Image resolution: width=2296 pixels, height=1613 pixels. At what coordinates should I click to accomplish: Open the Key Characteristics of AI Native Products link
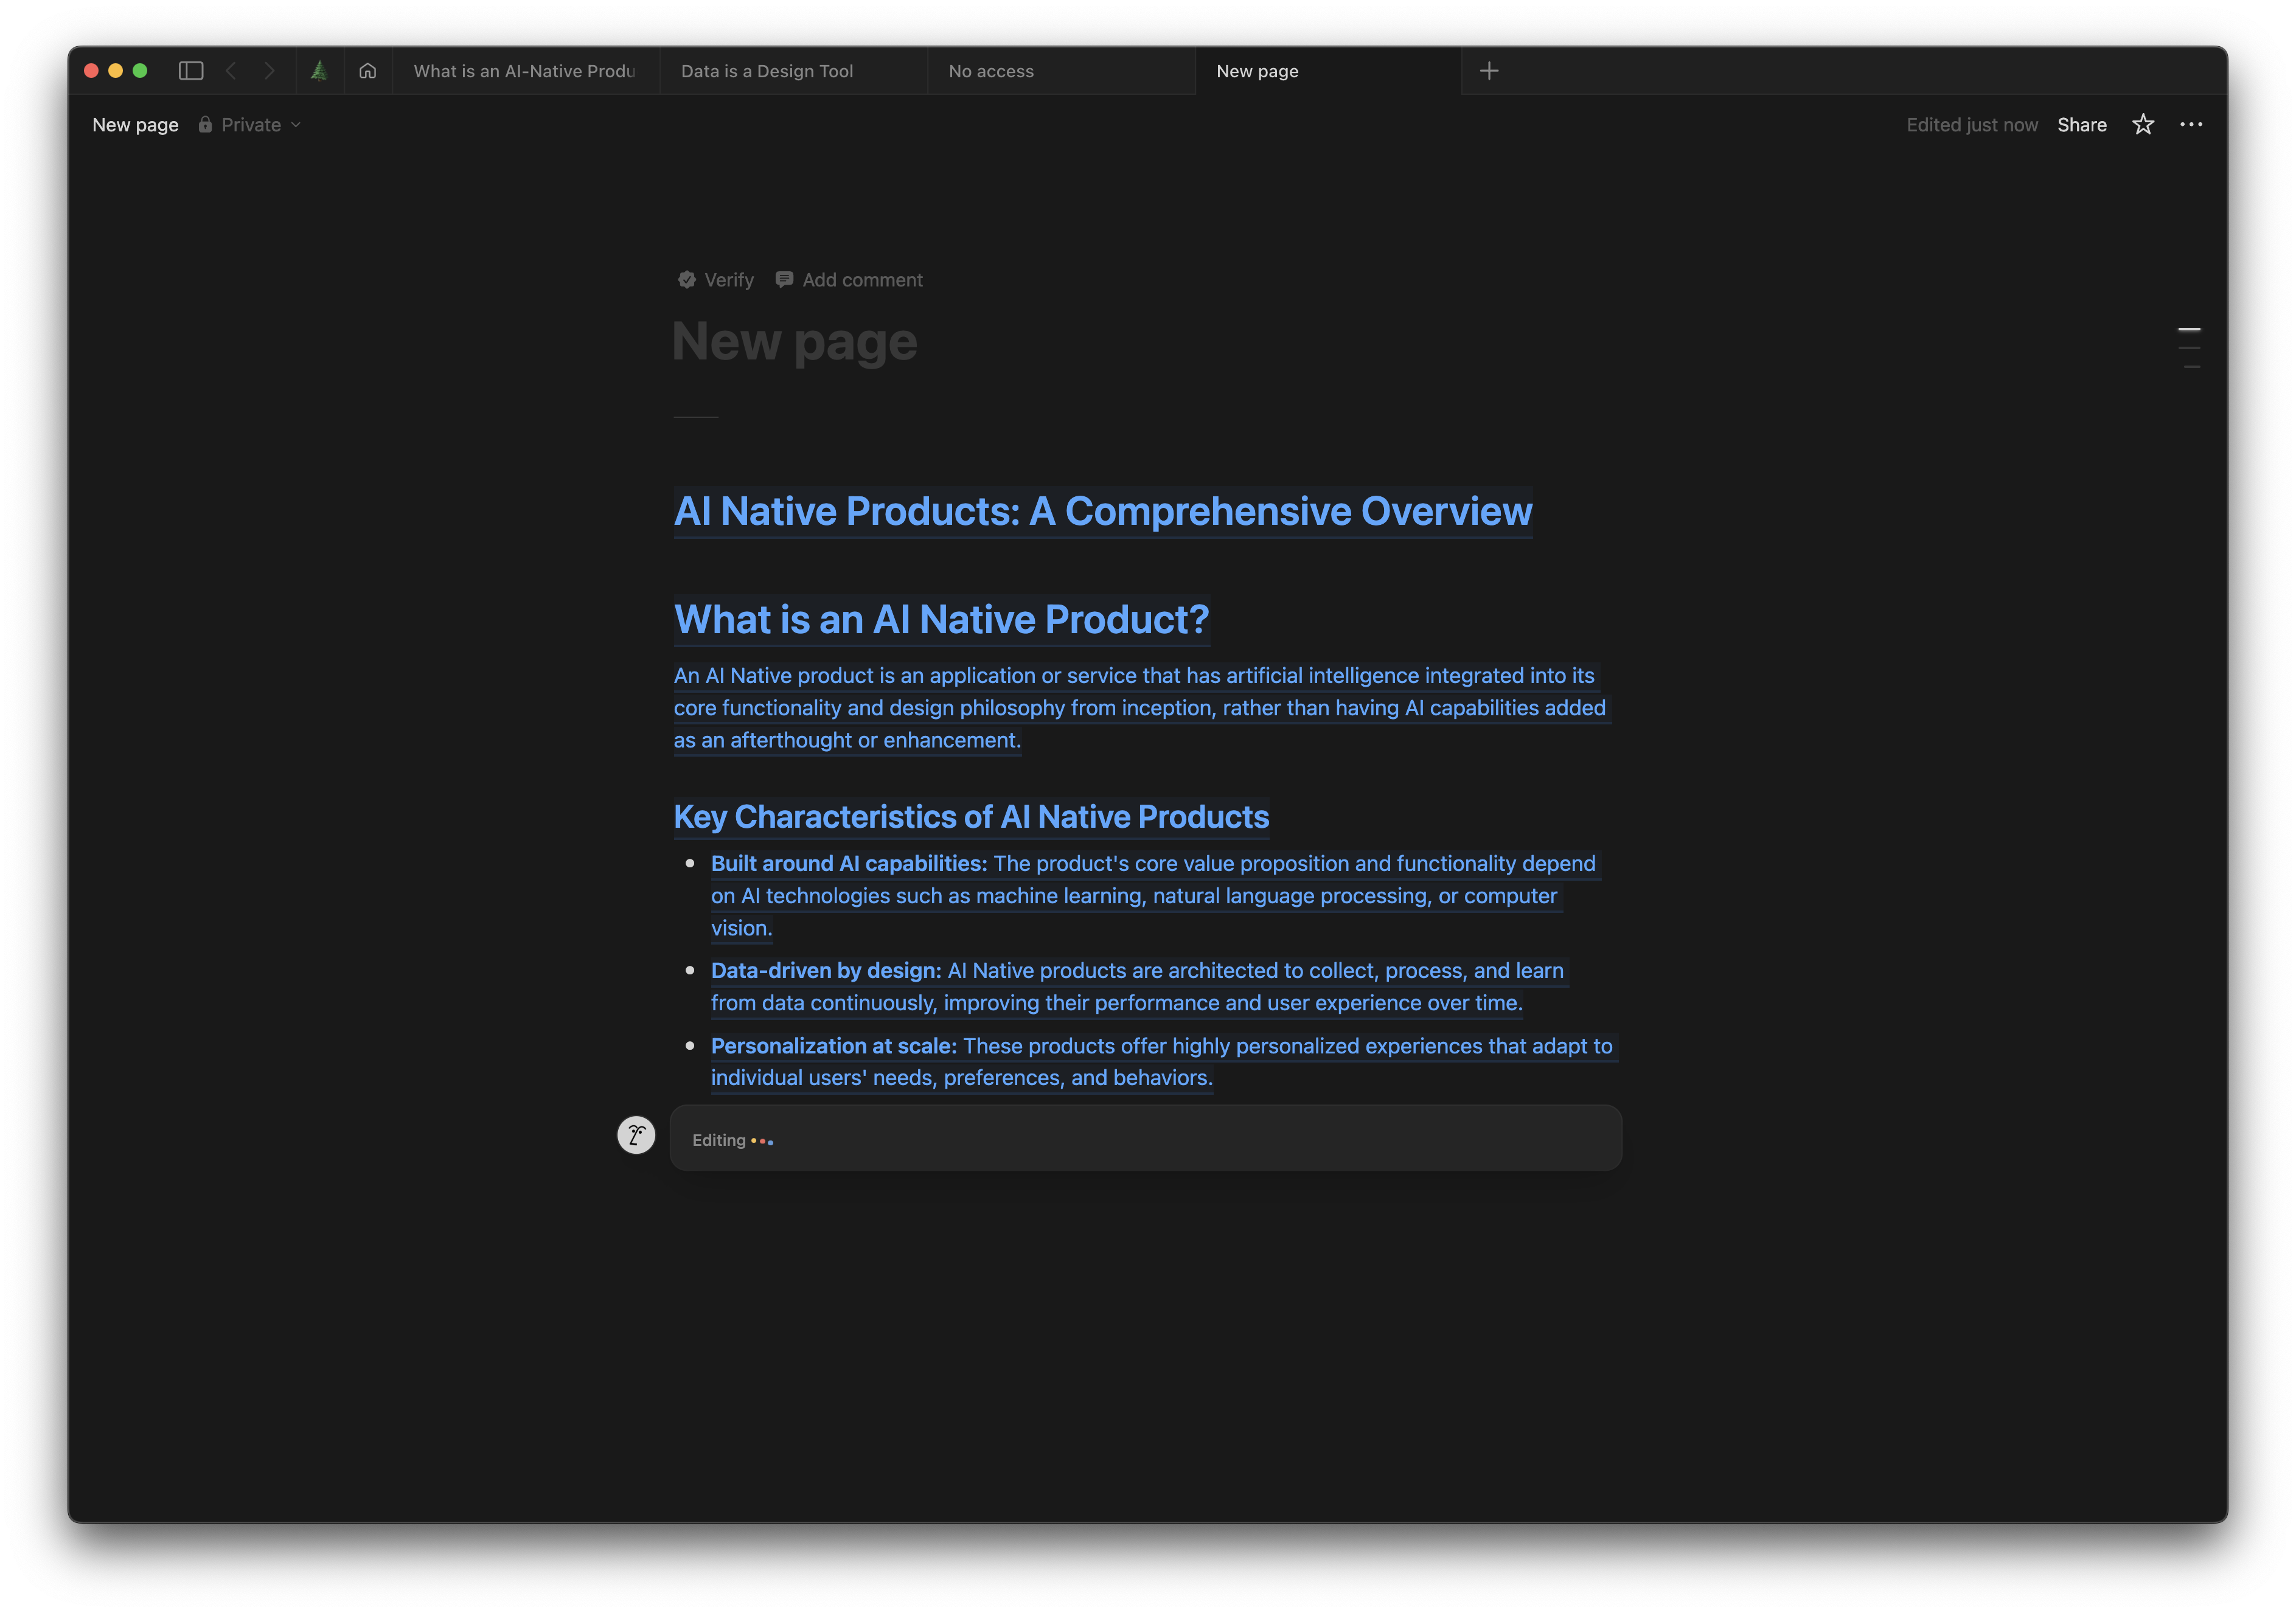pyautogui.click(x=971, y=817)
